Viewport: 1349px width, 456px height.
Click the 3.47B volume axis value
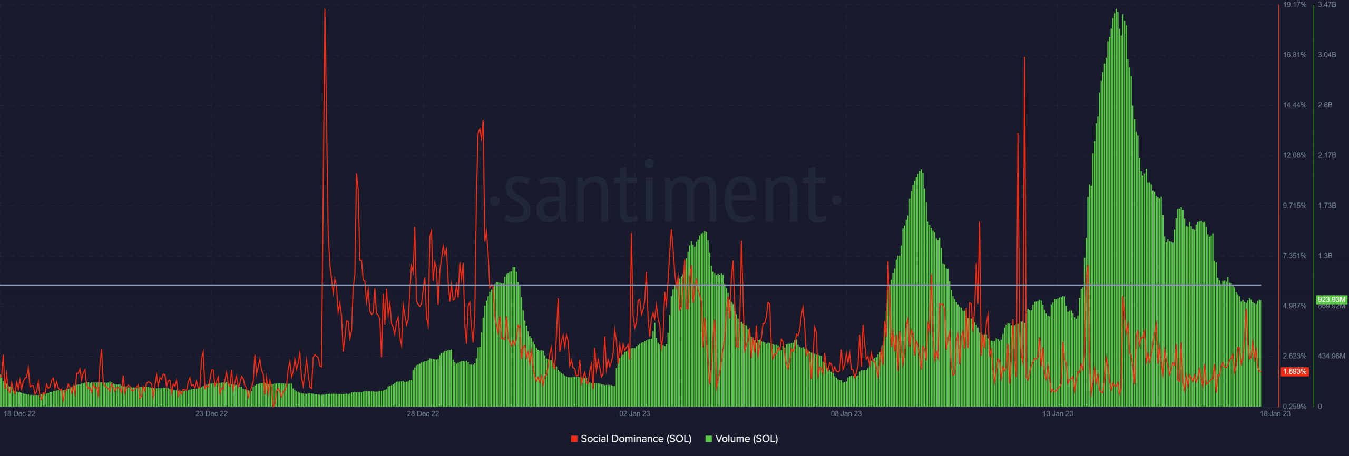1327,5
